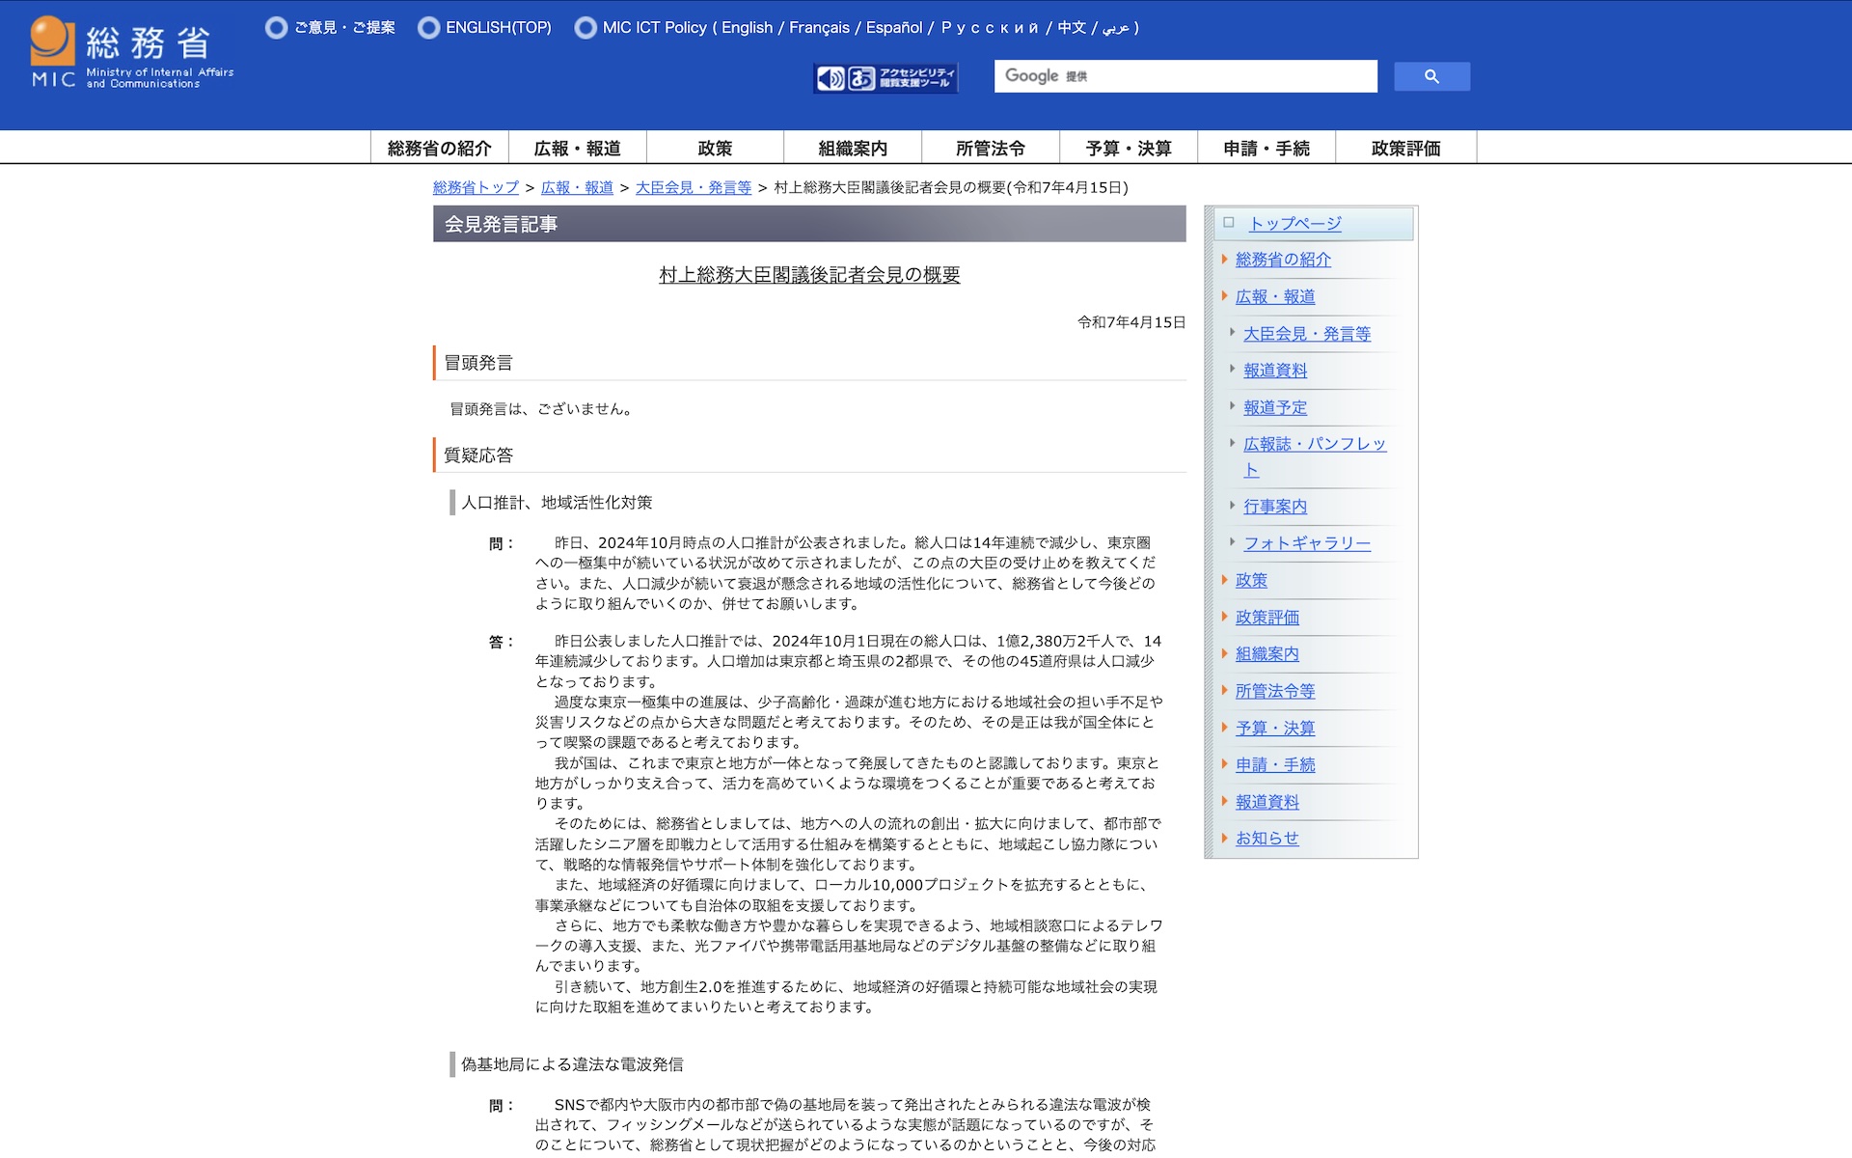This screenshot has width=1852, height=1158.
Task: Click the MIC 総務省 logo
Action: click(132, 52)
